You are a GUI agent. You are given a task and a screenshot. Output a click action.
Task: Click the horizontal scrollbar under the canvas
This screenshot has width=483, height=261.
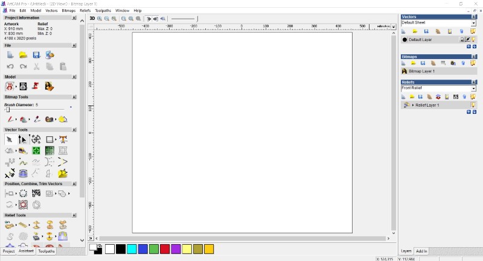pos(243,238)
